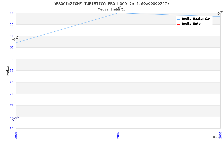The width and height of the screenshot is (223, 144).
Task: Click the 2007 x-axis label
Action: [118, 135]
